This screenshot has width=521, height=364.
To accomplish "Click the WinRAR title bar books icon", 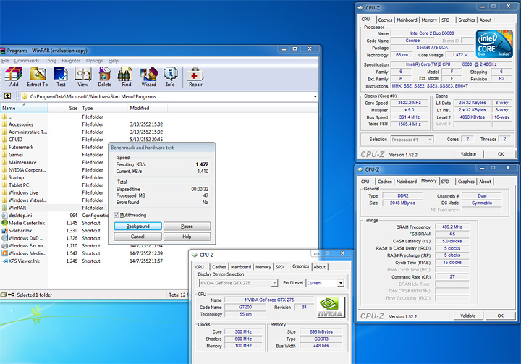I will pos(3,51).
